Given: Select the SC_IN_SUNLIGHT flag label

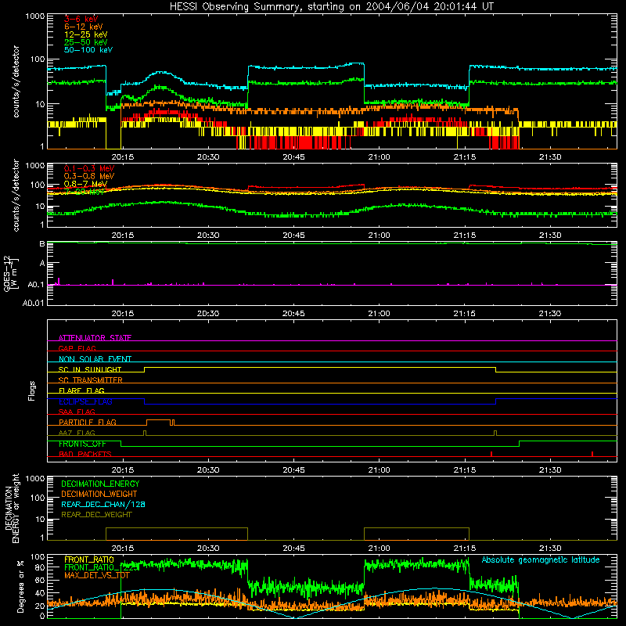Looking at the screenshot, I should click(90, 369).
